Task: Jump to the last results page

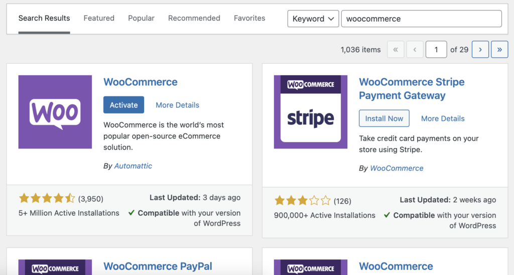Action: [x=499, y=50]
